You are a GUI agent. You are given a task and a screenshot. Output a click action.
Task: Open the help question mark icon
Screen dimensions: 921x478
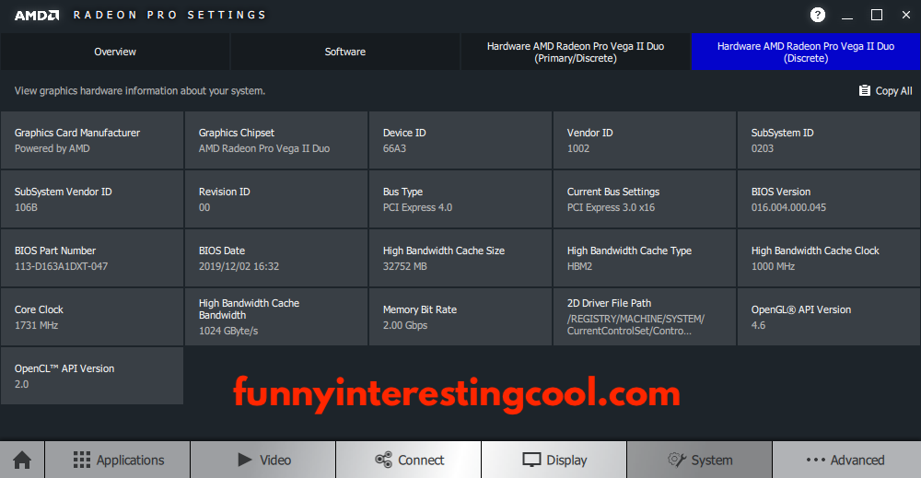point(818,15)
